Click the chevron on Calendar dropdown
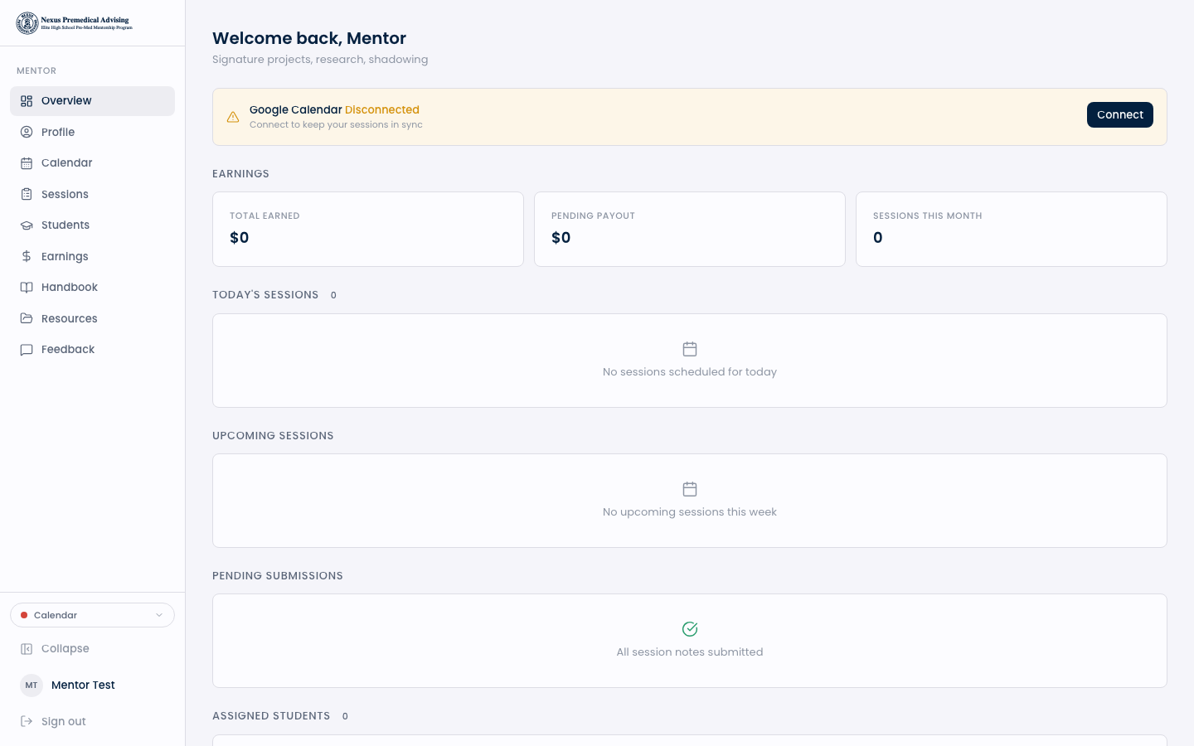Screen dimensions: 1194x746 (159, 615)
